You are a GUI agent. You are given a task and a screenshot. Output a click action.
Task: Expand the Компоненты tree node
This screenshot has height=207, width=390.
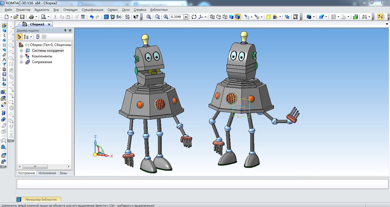click(x=21, y=56)
